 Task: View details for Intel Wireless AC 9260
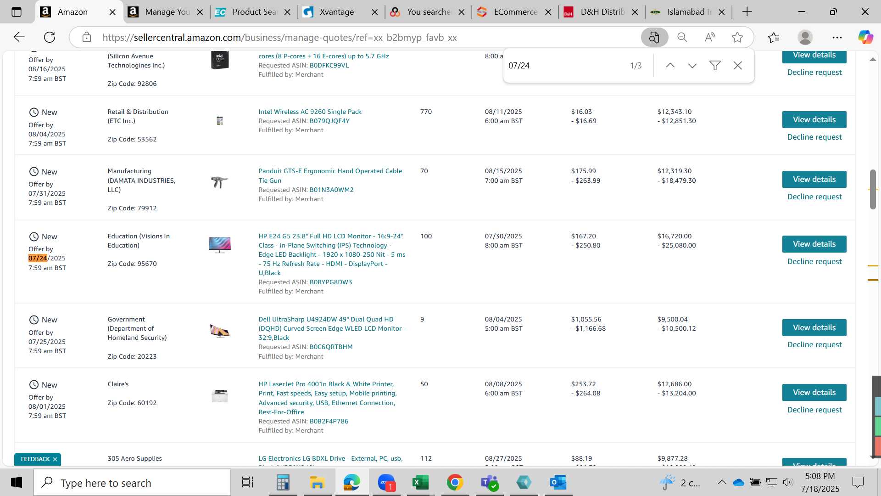[x=814, y=119]
